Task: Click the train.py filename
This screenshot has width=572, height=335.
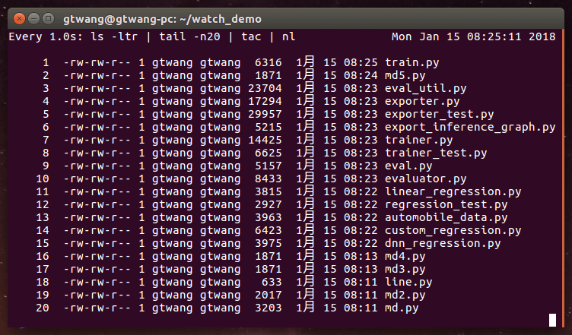Action: pos(411,62)
